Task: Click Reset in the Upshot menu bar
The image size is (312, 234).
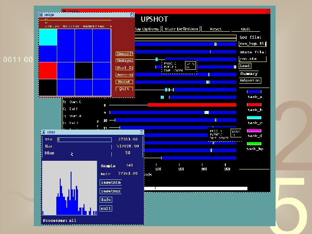Action: 215,29
